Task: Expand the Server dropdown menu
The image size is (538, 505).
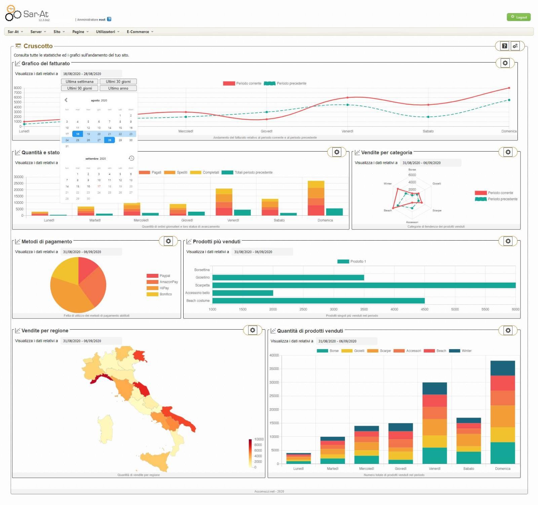Action: (x=38, y=32)
